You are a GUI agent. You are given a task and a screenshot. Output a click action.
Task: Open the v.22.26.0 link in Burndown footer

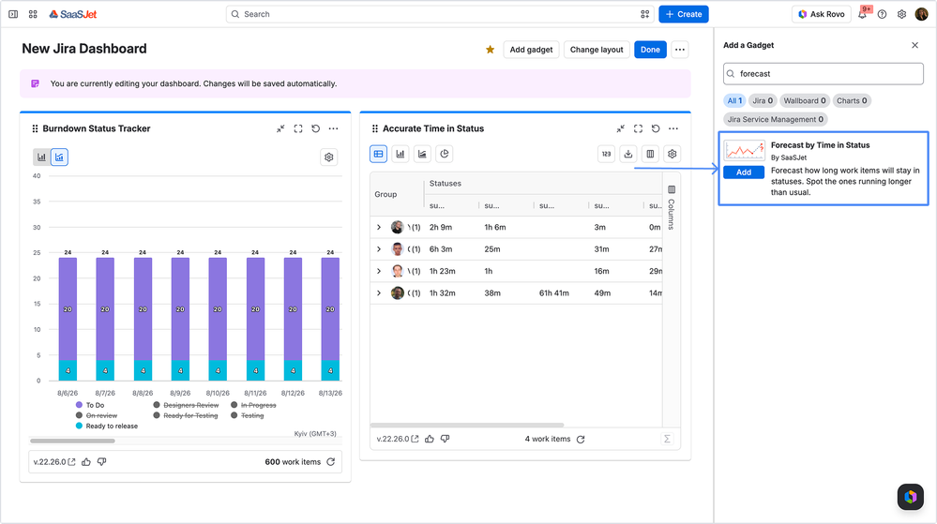[54, 462]
